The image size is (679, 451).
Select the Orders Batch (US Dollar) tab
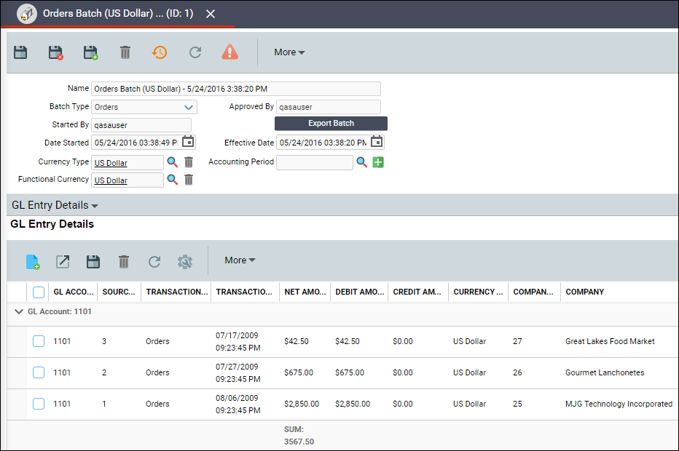pyautogui.click(x=118, y=13)
